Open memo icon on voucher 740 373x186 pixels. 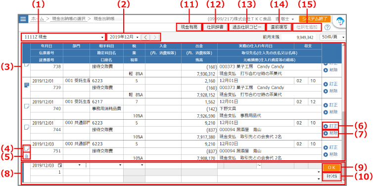click(27, 106)
